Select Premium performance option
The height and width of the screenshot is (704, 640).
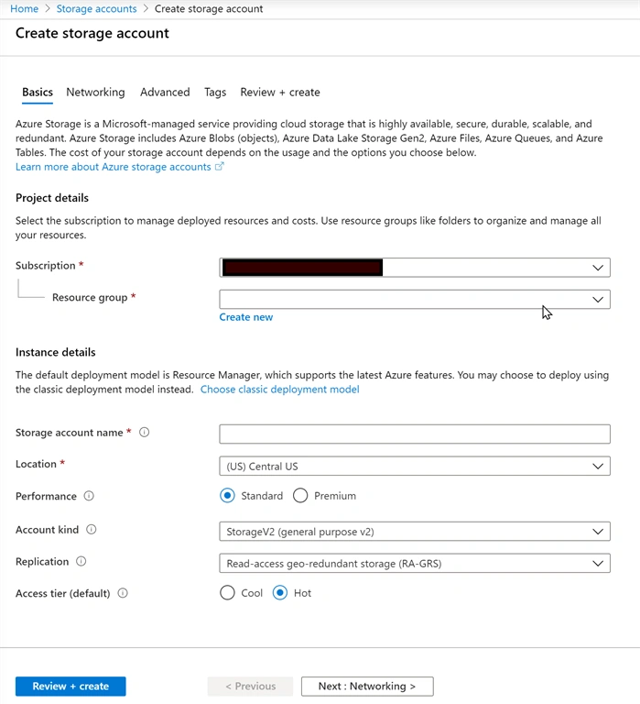pyautogui.click(x=300, y=496)
